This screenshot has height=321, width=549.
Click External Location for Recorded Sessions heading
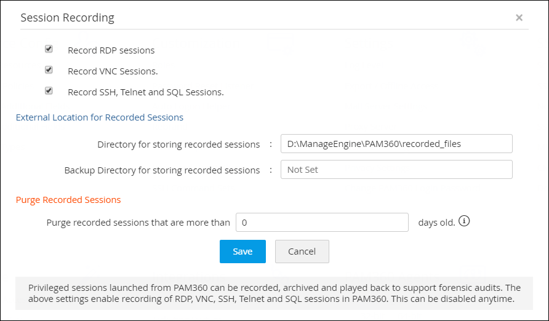pyautogui.click(x=100, y=117)
